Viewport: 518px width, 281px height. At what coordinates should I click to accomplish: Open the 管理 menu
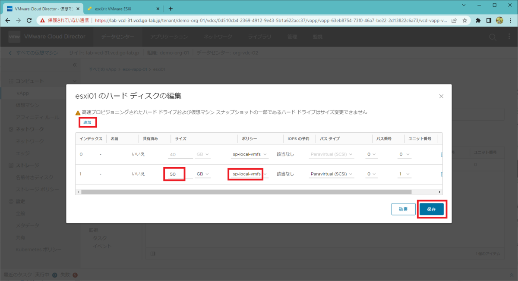point(292,37)
